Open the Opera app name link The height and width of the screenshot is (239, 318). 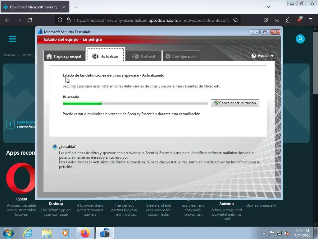[x=22, y=199]
